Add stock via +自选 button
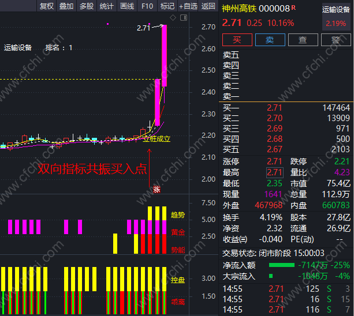 188,6
